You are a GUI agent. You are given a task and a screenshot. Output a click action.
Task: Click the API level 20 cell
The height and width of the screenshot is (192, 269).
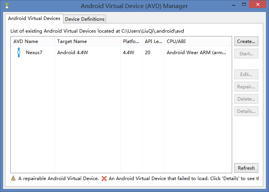coord(148,53)
